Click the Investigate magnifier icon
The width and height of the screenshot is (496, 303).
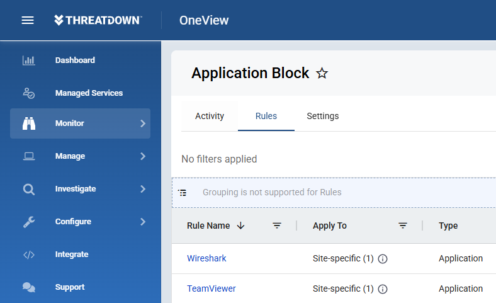coord(29,189)
